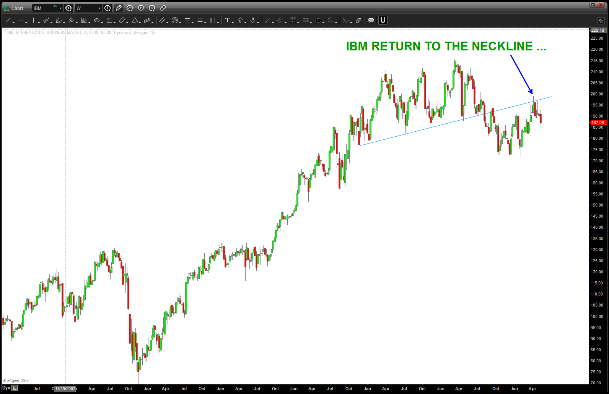Toggle the time lock next to Dyn
The height and width of the screenshot is (394, 609).
click(15, 388)
